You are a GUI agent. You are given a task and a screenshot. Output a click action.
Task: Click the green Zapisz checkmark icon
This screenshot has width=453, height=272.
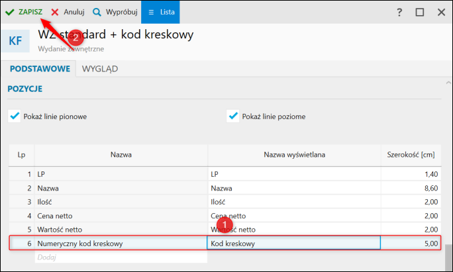10,12
